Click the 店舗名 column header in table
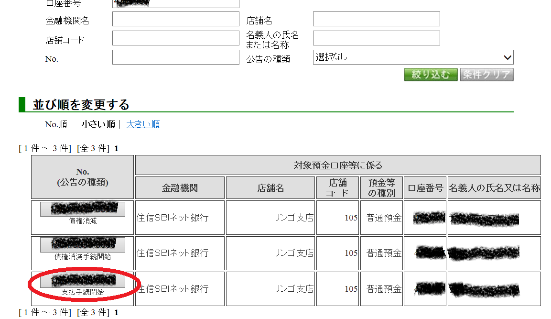551x319 pixels. 270,188
